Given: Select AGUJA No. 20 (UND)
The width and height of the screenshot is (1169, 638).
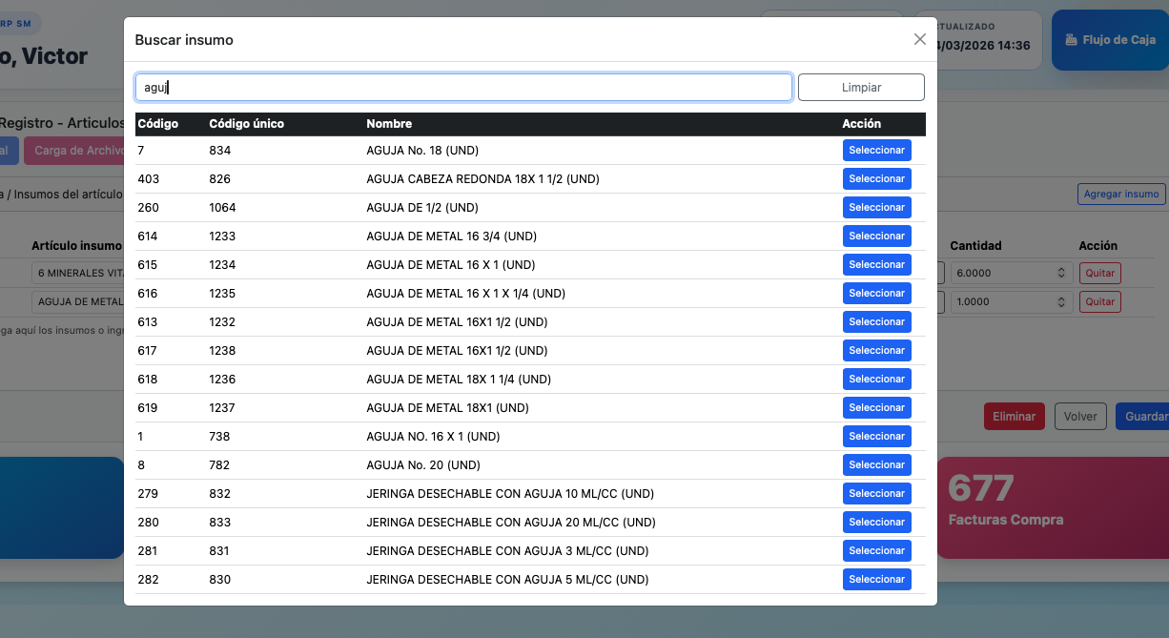Looking at the screenshot, I should coord(876,465).
